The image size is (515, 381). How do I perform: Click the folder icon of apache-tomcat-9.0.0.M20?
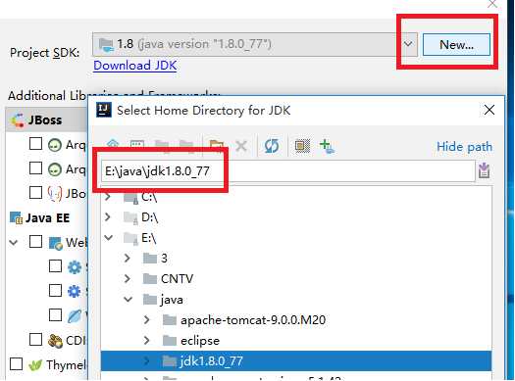click(170, 319)
